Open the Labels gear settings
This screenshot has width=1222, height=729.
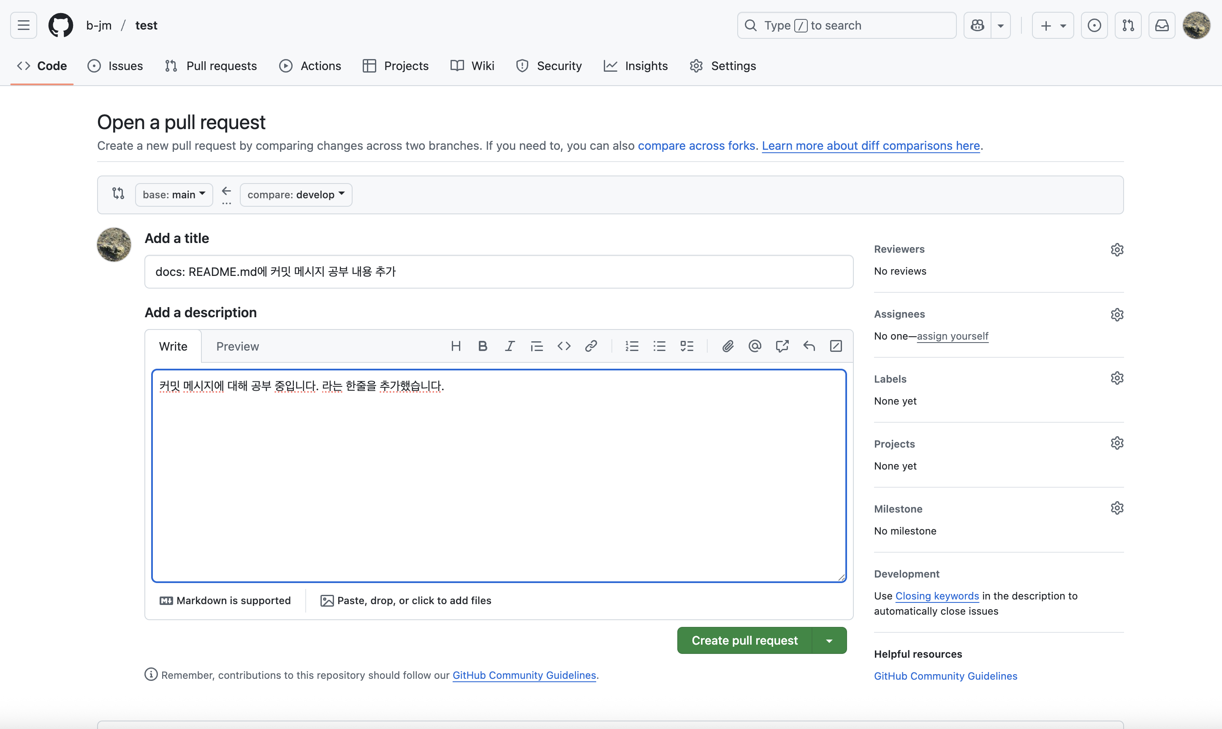click(1117, 378)
